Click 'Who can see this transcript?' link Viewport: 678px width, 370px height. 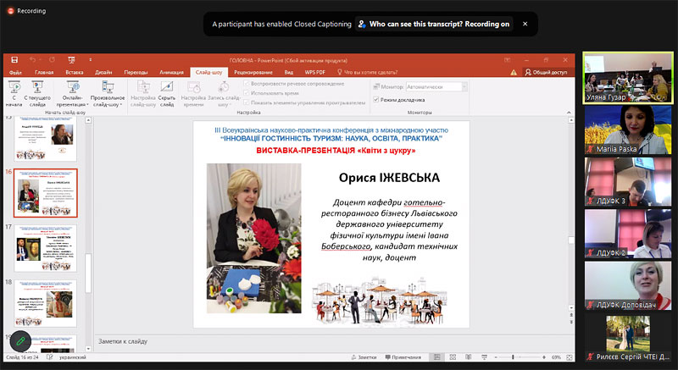(434, 25)
